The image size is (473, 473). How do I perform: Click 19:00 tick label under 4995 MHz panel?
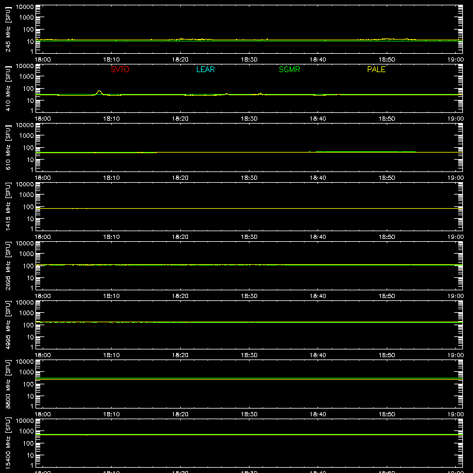455,355
